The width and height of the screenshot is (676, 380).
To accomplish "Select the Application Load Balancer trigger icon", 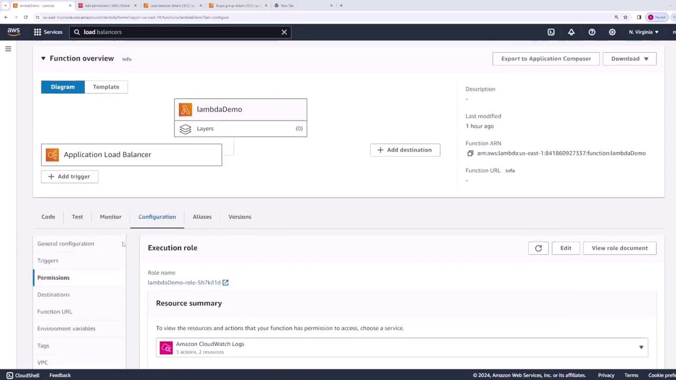I will point(52,155).
